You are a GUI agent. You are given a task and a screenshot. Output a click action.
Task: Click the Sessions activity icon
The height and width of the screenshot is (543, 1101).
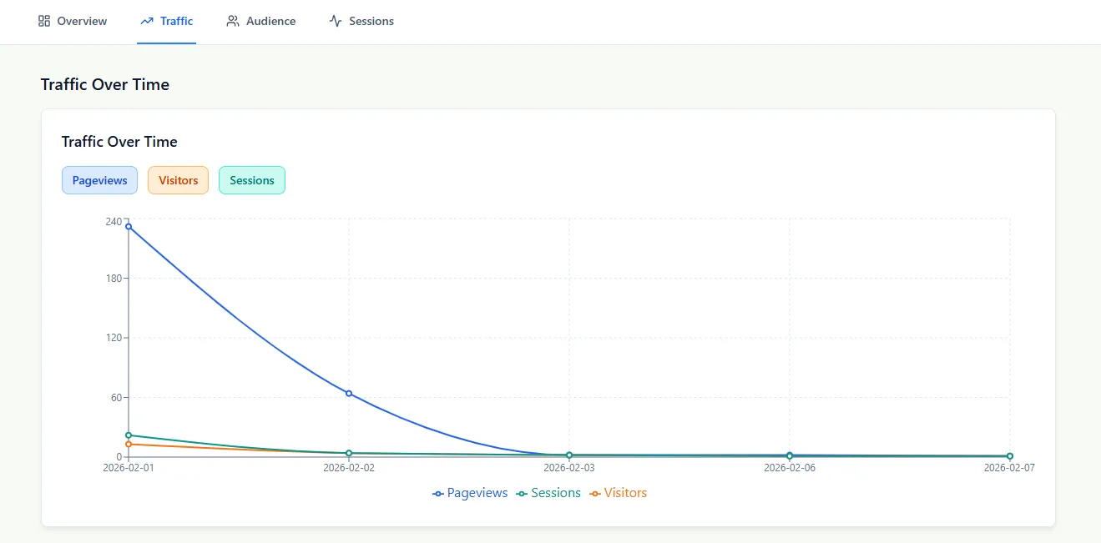coord(335,21)
